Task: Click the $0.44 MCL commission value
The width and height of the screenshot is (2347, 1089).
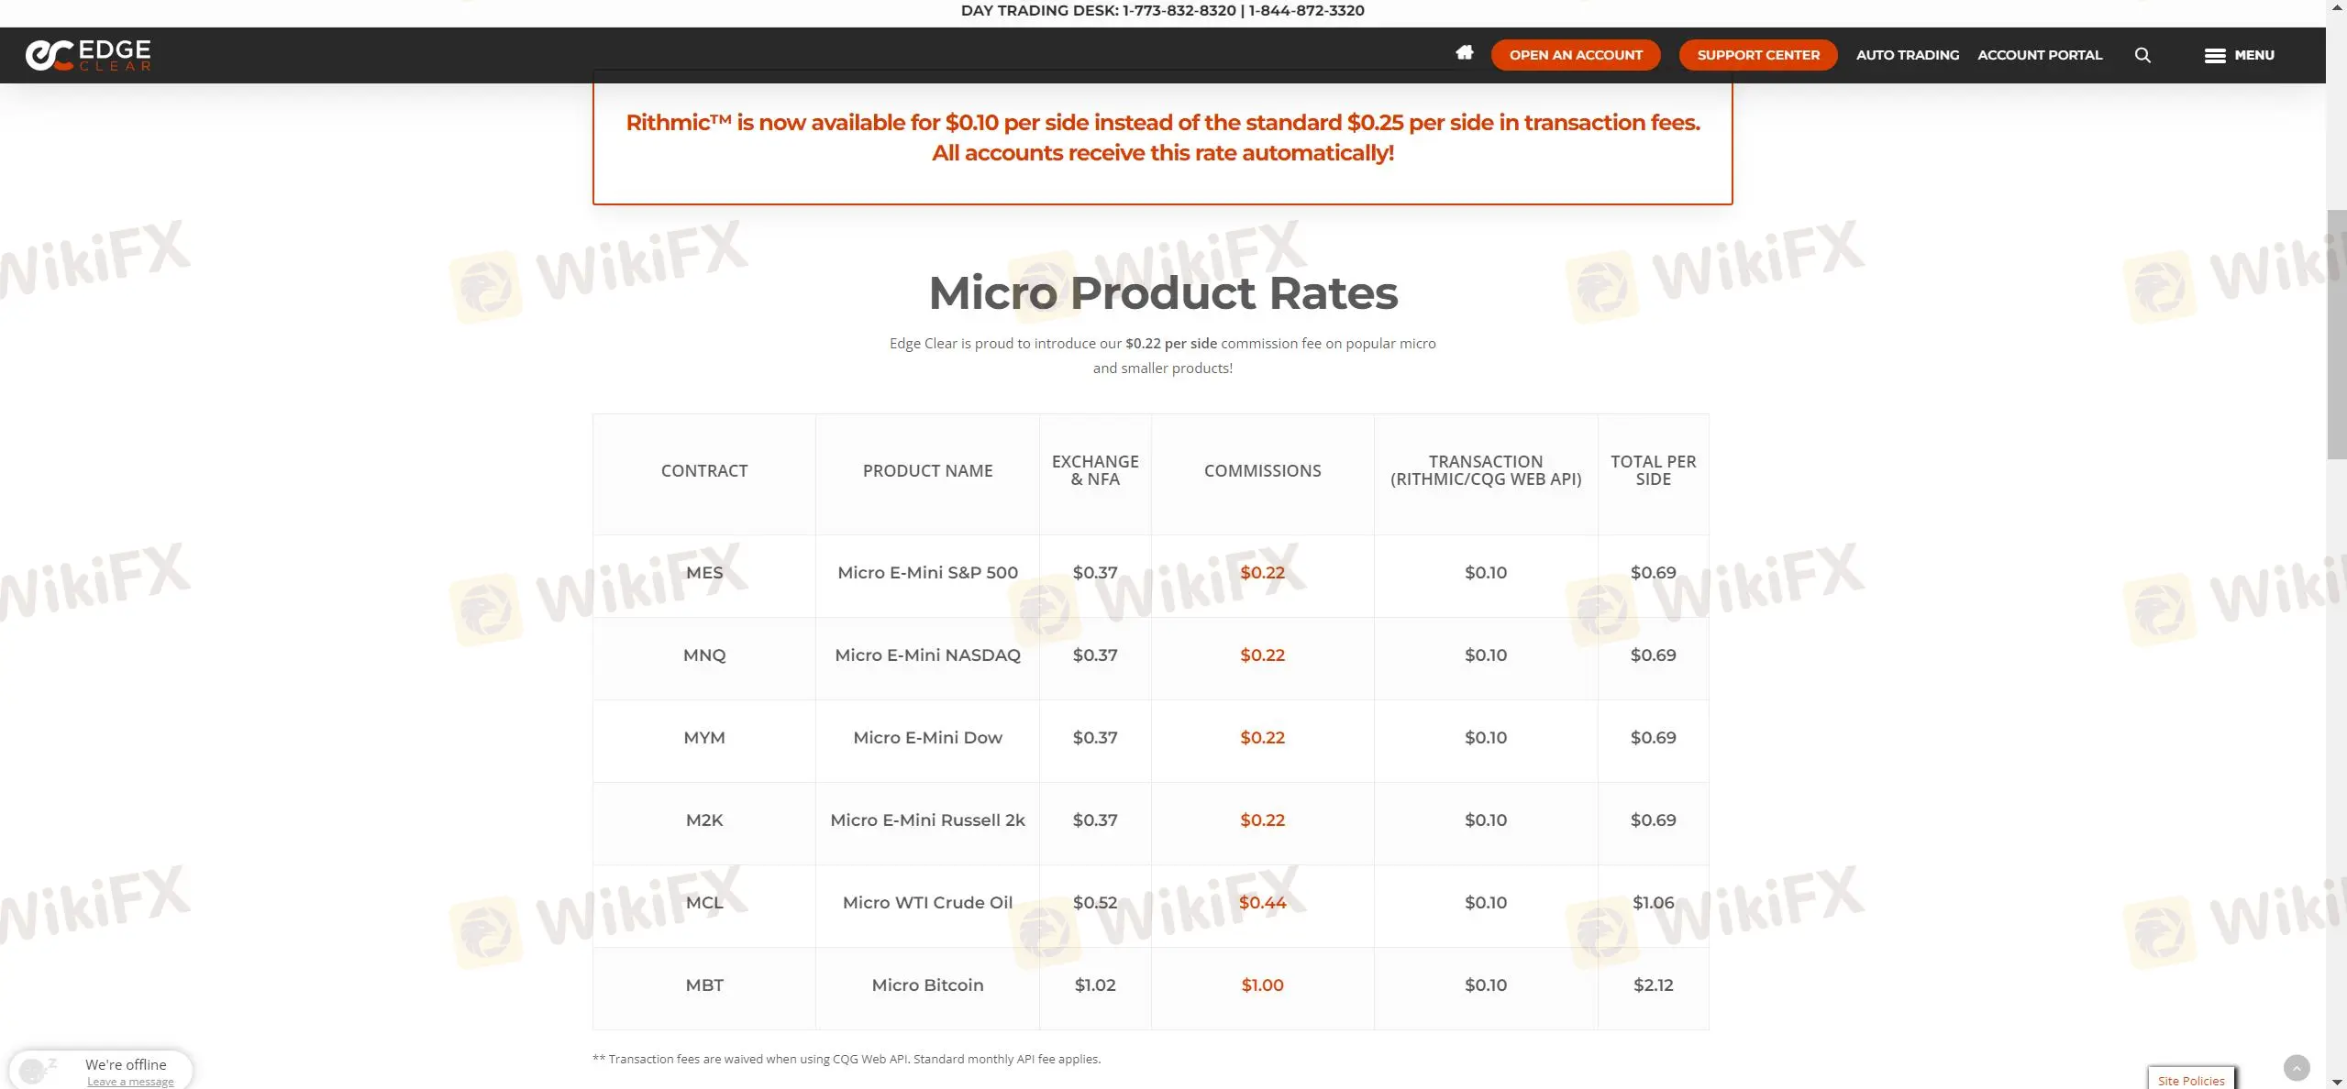Action: click(x=1262, y=903)
